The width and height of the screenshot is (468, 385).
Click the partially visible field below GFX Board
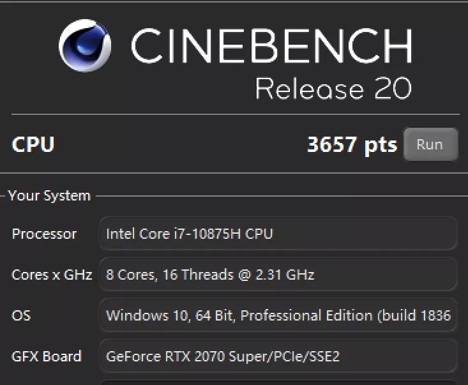pos(278,382)
